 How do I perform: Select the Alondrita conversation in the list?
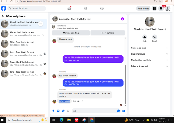point(24,24)
